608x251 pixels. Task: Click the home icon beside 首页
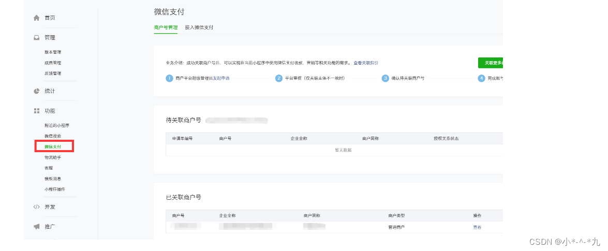coord(36,18)
